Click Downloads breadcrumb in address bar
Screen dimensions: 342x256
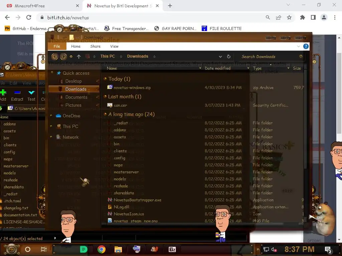click(138, 56)
